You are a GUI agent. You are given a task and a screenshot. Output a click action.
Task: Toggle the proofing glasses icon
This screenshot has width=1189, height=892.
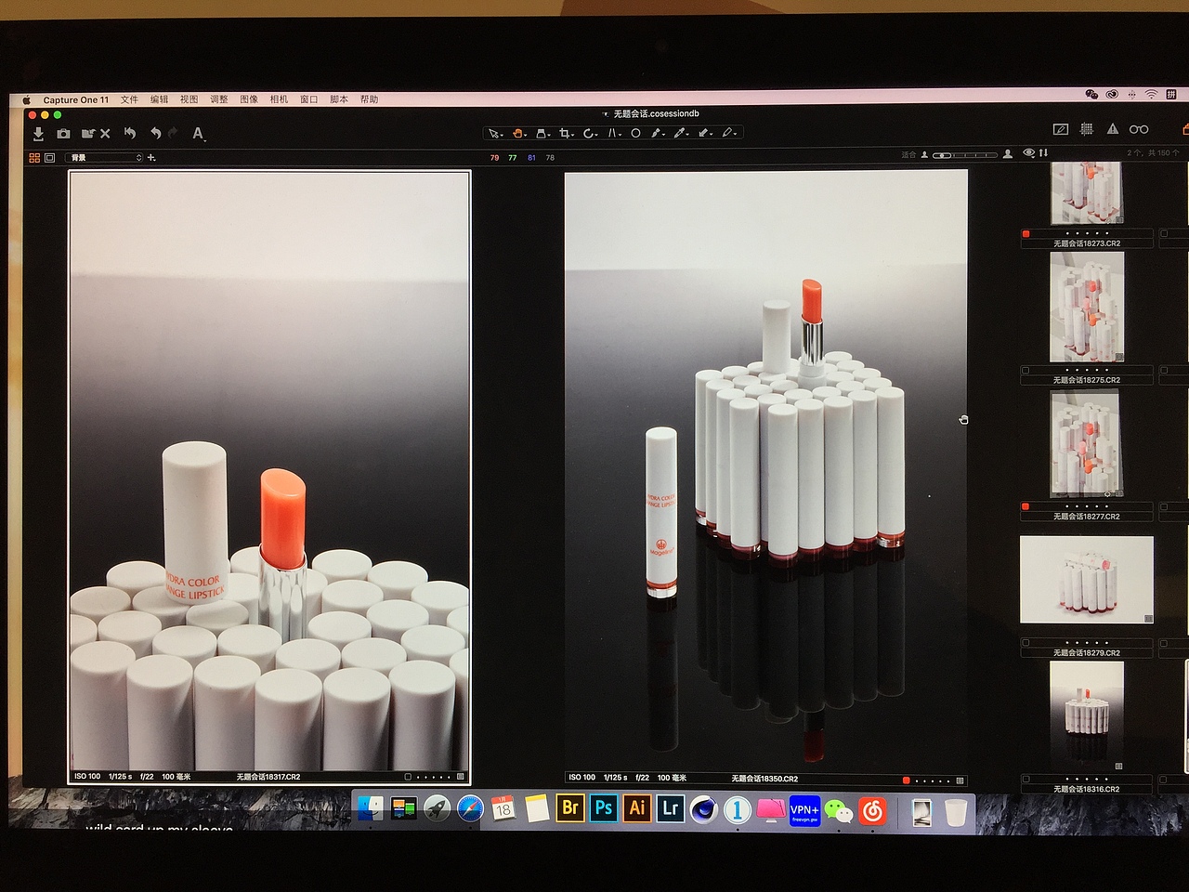[1139, 129]
